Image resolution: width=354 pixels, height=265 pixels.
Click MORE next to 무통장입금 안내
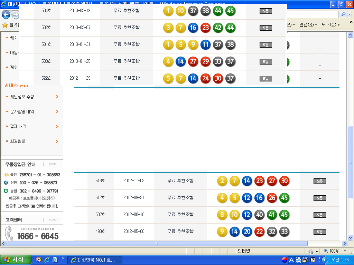(53, 164)
